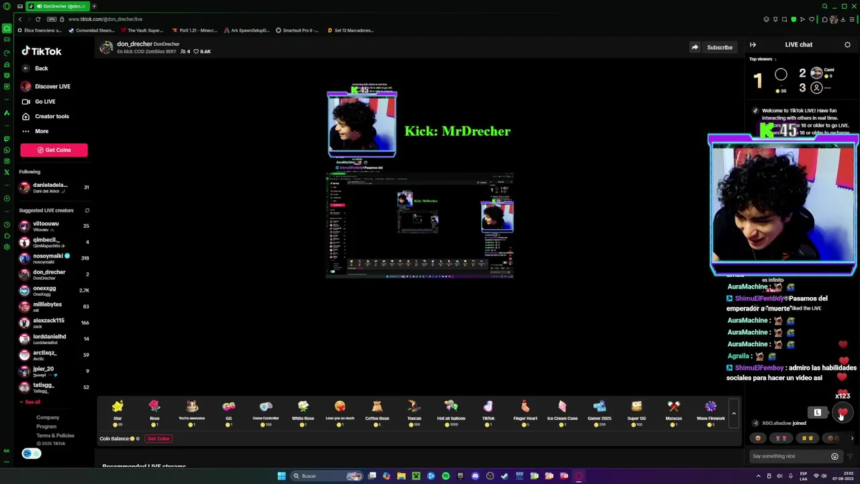Refresh suggested LIVE creators list
Viewport: 860px width, 484px height.
click(87, 210)
